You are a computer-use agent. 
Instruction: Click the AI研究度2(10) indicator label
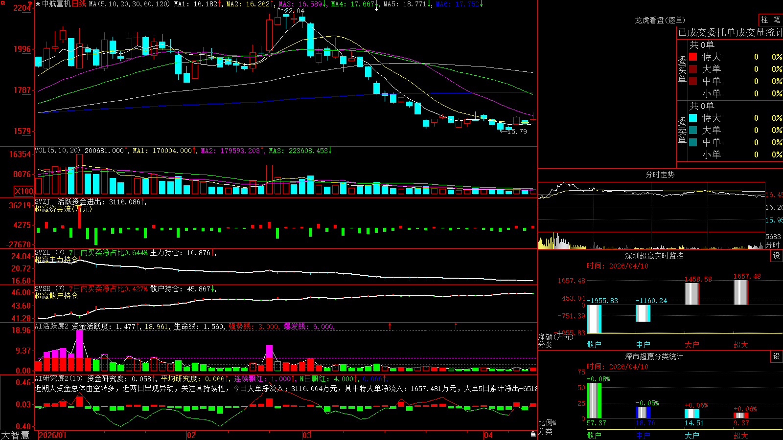(x=59, y=378)
